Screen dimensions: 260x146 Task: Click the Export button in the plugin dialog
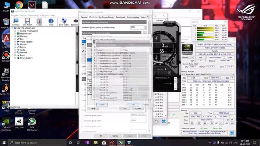point(102,105)
